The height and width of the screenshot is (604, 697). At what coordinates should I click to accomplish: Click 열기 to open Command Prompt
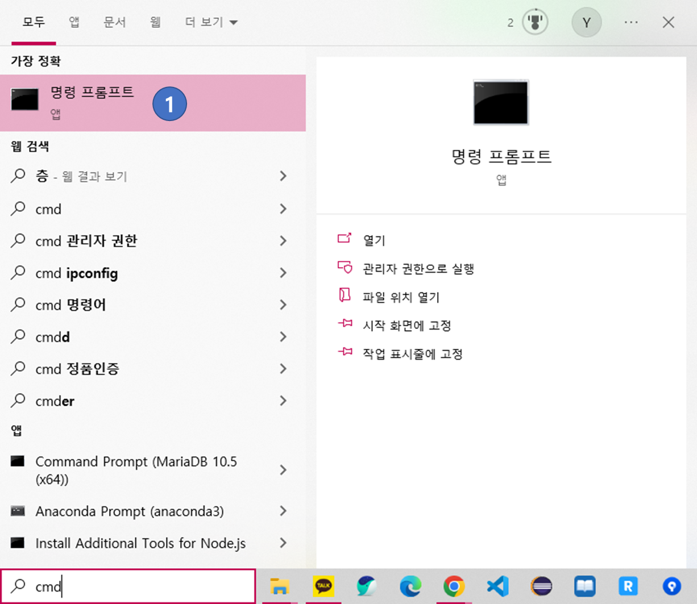(x=374, y=240)
